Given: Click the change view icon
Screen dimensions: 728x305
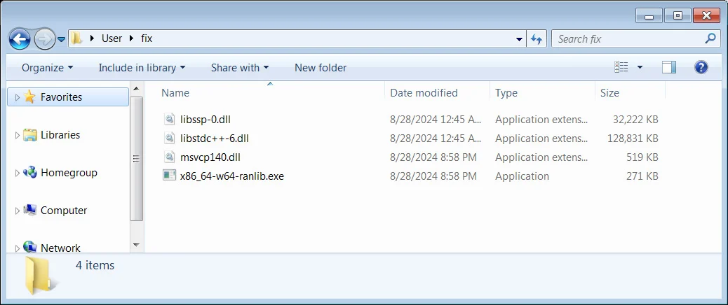Looking at the screenshot, I should tap(621, 67).
